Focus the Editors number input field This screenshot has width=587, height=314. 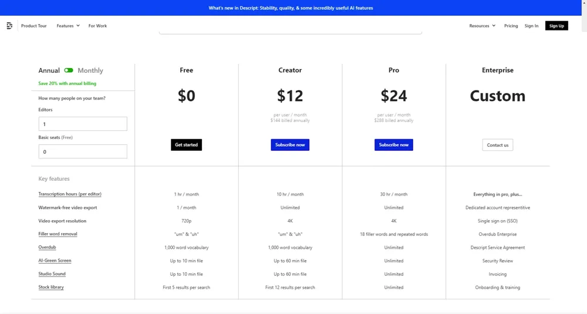tap(83, 124)
